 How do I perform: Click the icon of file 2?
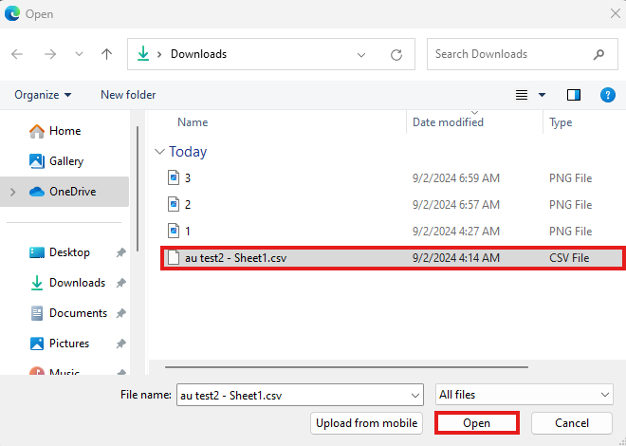[x=174, y=204]
